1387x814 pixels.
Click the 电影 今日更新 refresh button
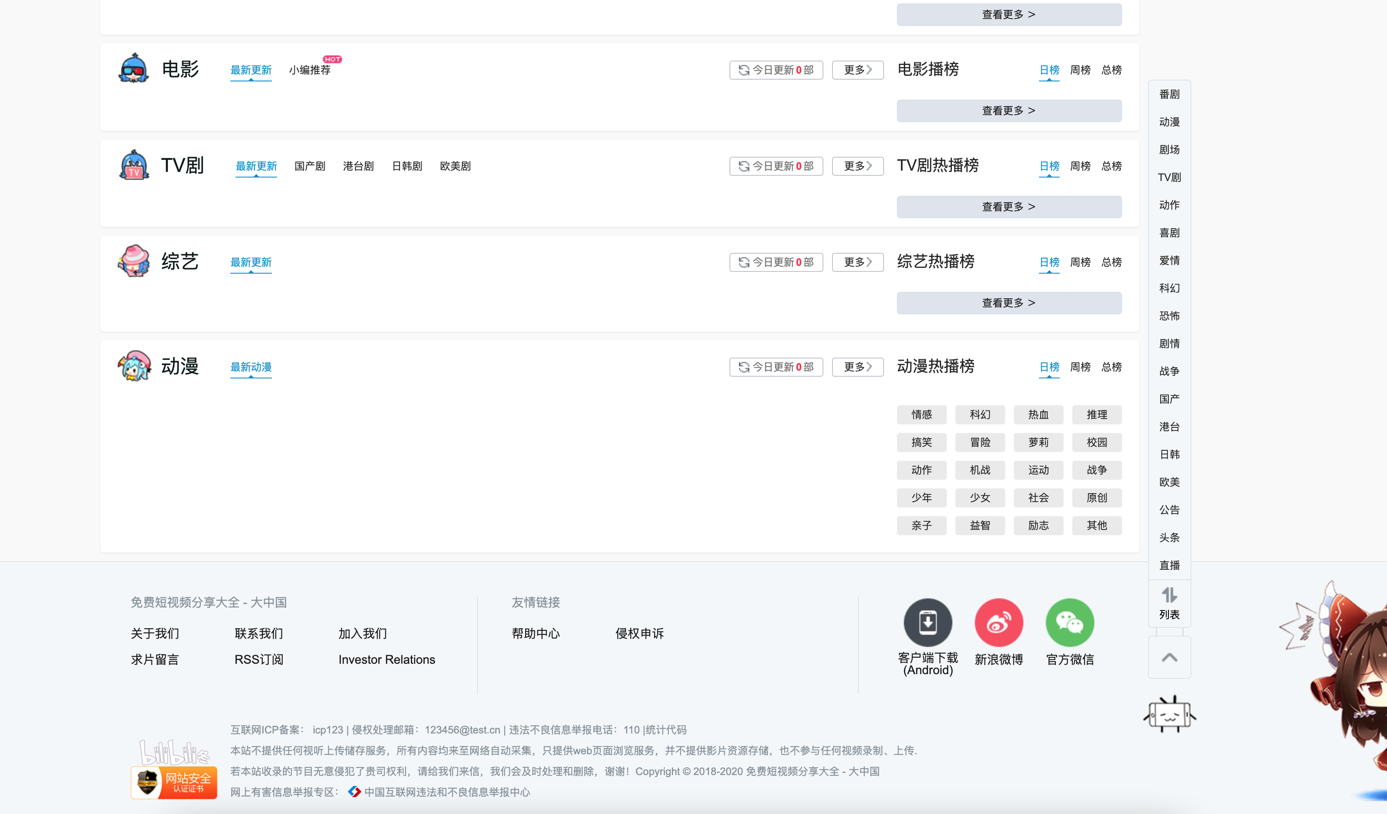776,70
